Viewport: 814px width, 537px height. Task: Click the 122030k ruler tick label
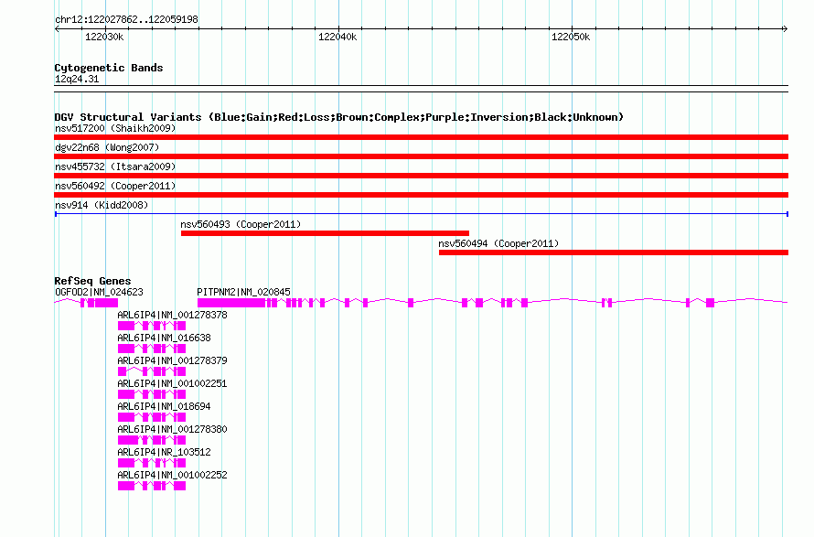(x=104, y=37)
